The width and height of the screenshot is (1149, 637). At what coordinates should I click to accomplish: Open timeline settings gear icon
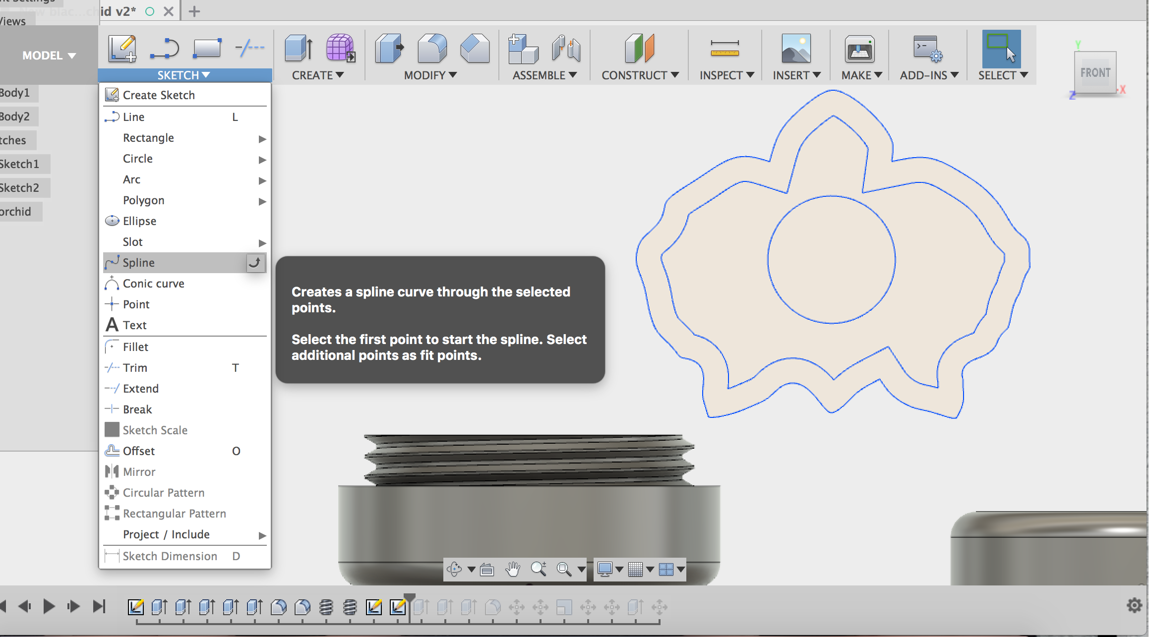1134,605
